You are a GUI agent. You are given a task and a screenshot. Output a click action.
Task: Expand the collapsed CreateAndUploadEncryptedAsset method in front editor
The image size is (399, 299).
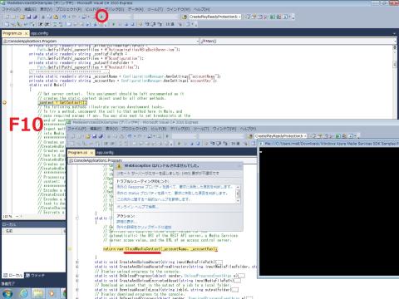tap(77, 281)
